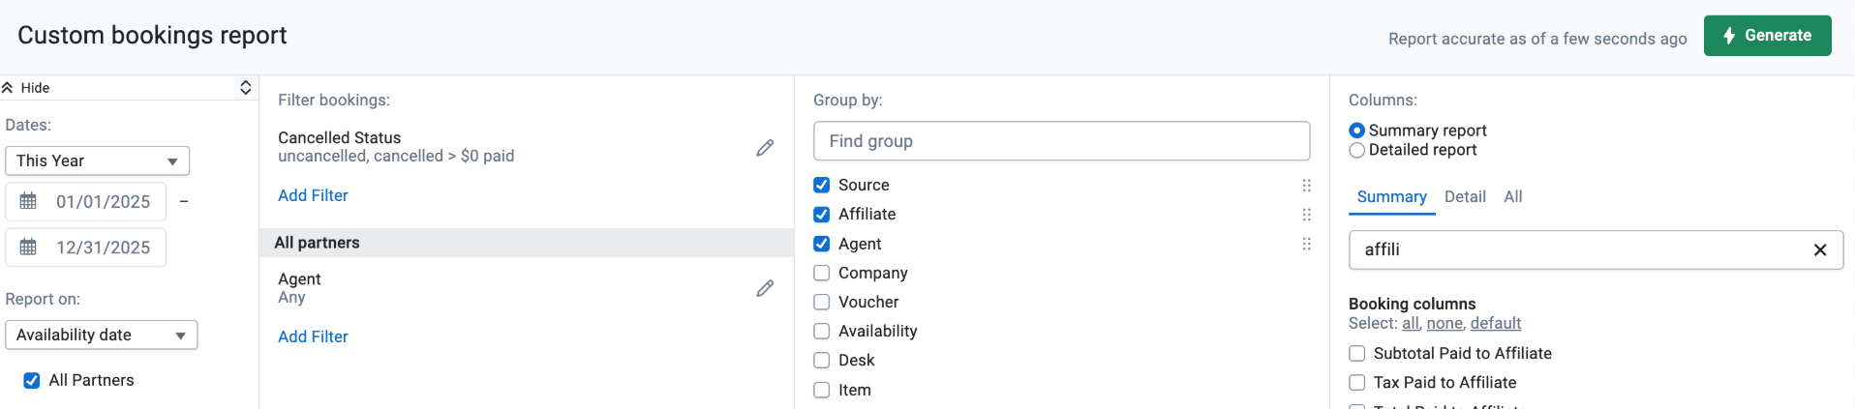This screenshot has width=1855, height=409.
Task: Click the drag handle beside Agent group
Action: [x=1306, y=245]
